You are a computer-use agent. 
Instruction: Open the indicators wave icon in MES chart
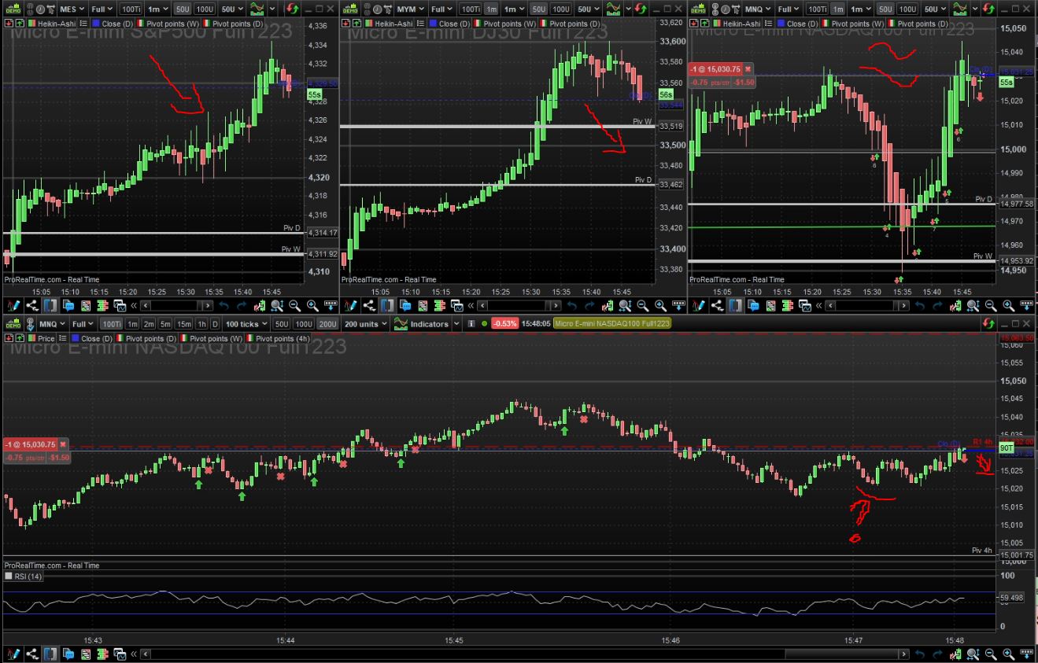point(257,9)
